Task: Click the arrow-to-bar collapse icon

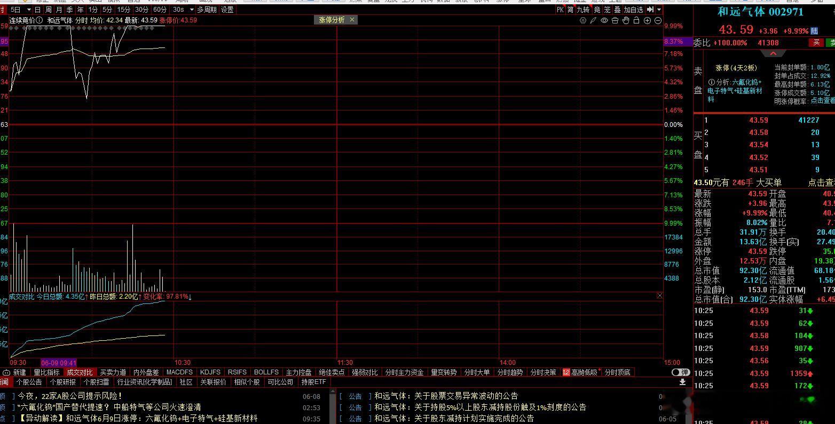Action: pos(650,10)
